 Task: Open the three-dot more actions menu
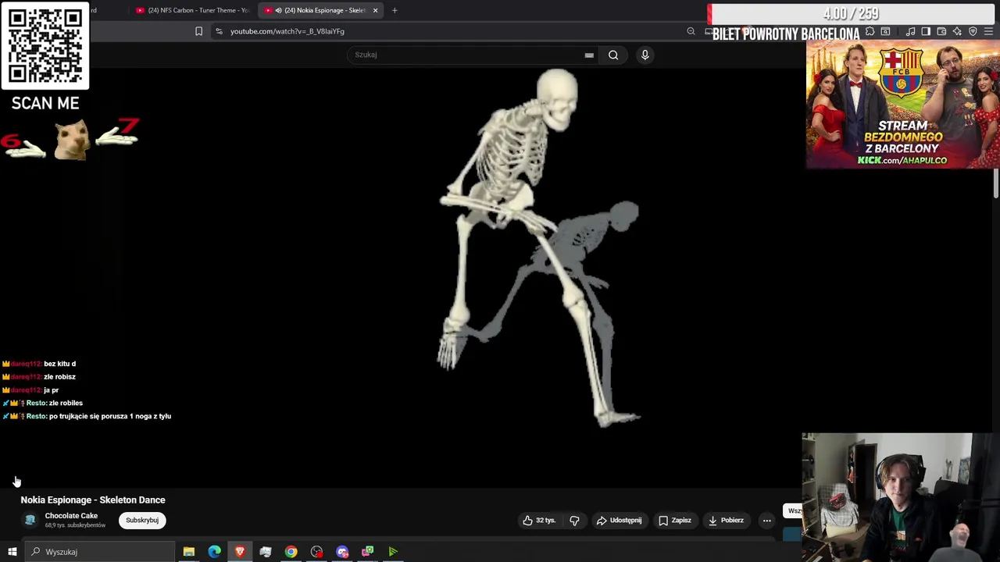(766, 520)
